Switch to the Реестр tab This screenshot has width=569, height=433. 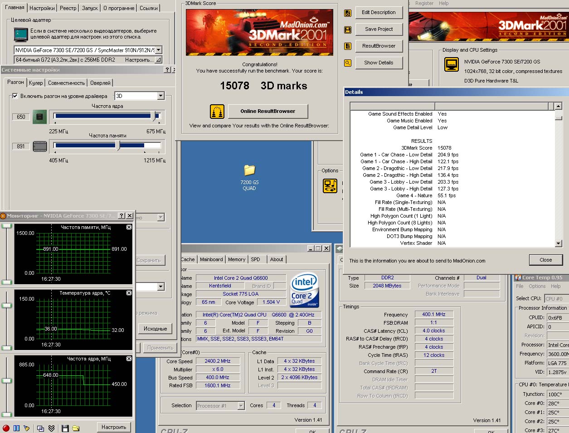coord(68,8)
